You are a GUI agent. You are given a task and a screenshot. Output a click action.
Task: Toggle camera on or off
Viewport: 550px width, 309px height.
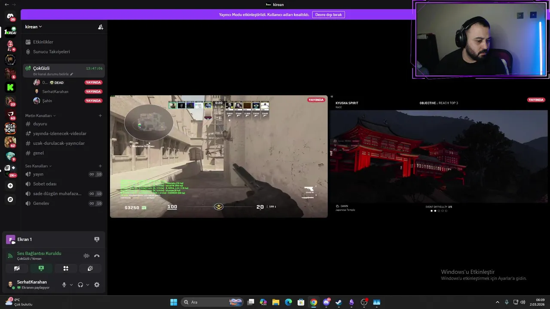click(x=17, y=268)
